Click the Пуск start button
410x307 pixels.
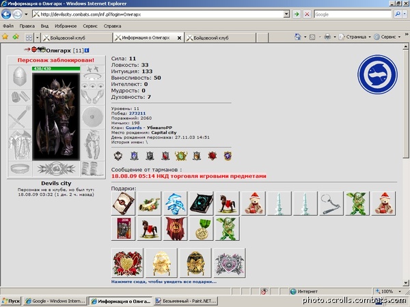(x=11, y=301)
